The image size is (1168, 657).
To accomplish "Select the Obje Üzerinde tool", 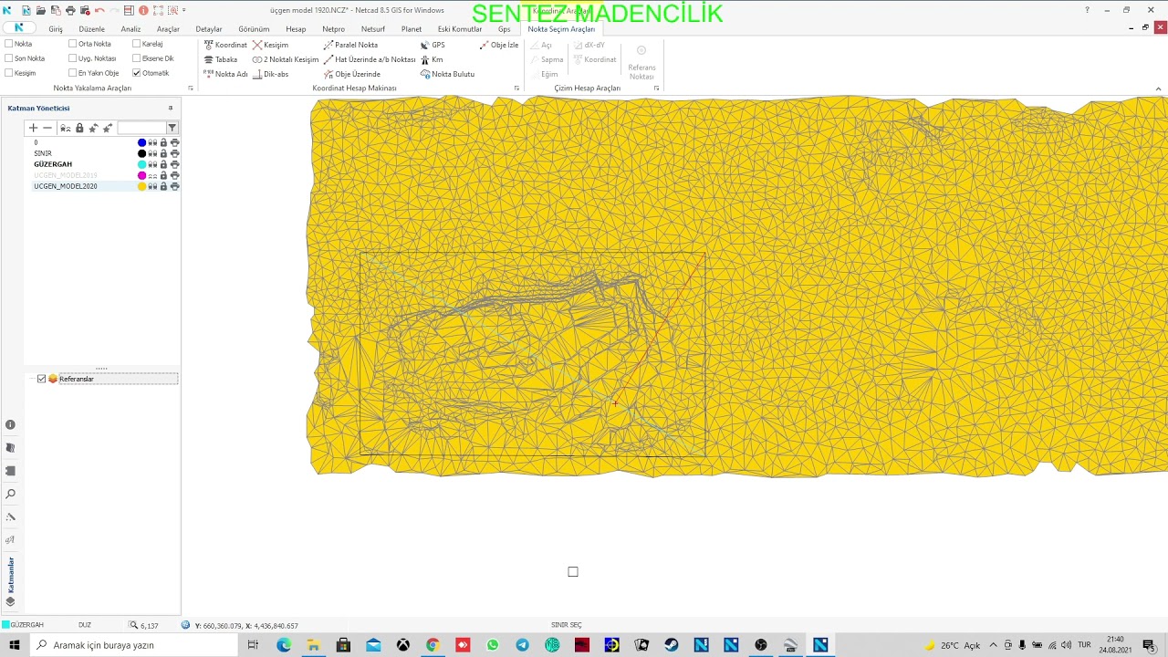I will click(352, 74).
